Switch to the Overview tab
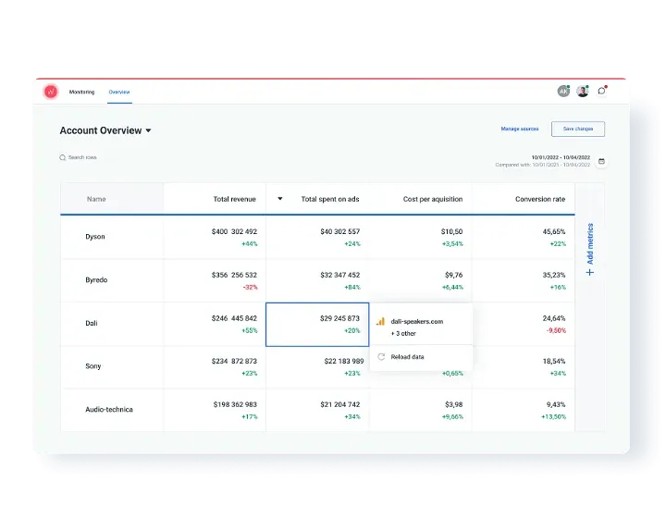This screenshot has width=666, height=531. pos(119,92)
